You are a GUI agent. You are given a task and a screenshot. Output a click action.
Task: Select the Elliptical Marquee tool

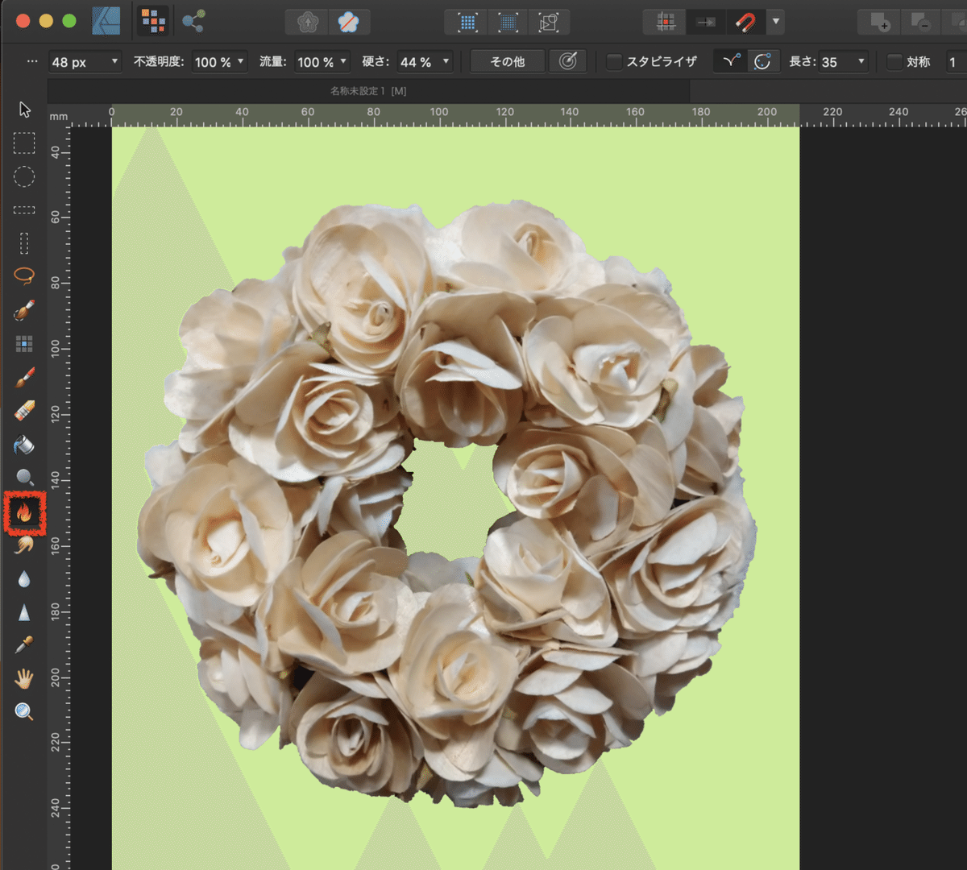(24, 176)
